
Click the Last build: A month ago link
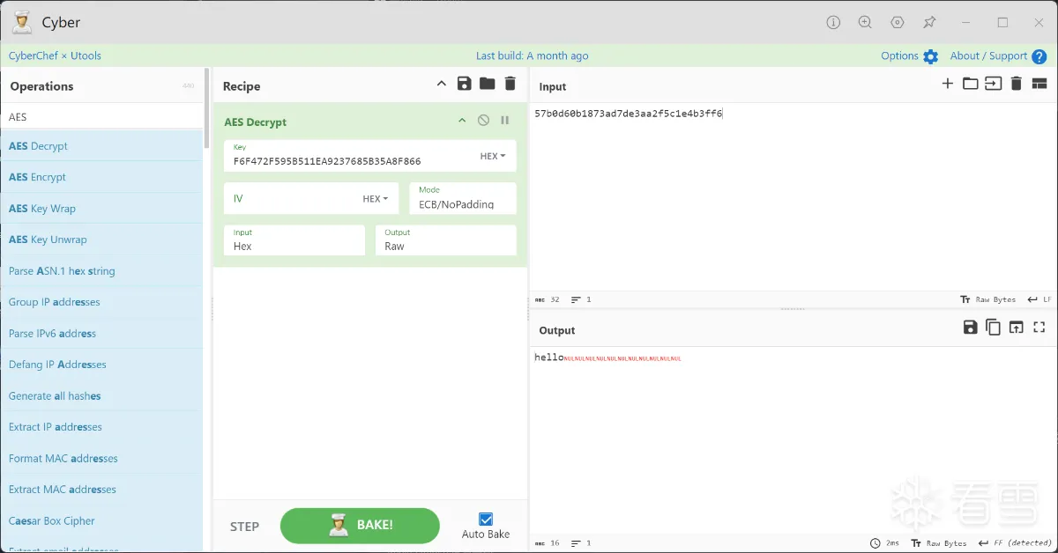[x=532, y=55]
